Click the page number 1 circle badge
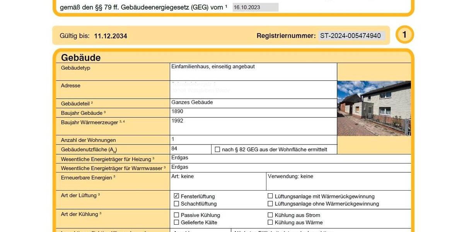The height and width of the screenshot is (232, 464). (x=404, y=35)
